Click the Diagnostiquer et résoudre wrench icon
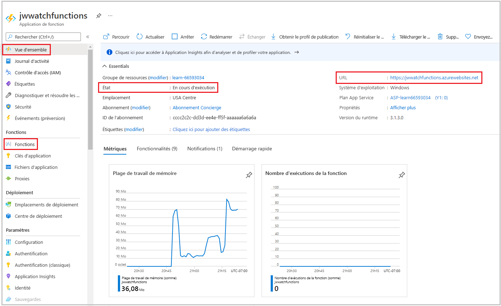The height and width of the screenshot is (306, 501). [x=9, y=95]
